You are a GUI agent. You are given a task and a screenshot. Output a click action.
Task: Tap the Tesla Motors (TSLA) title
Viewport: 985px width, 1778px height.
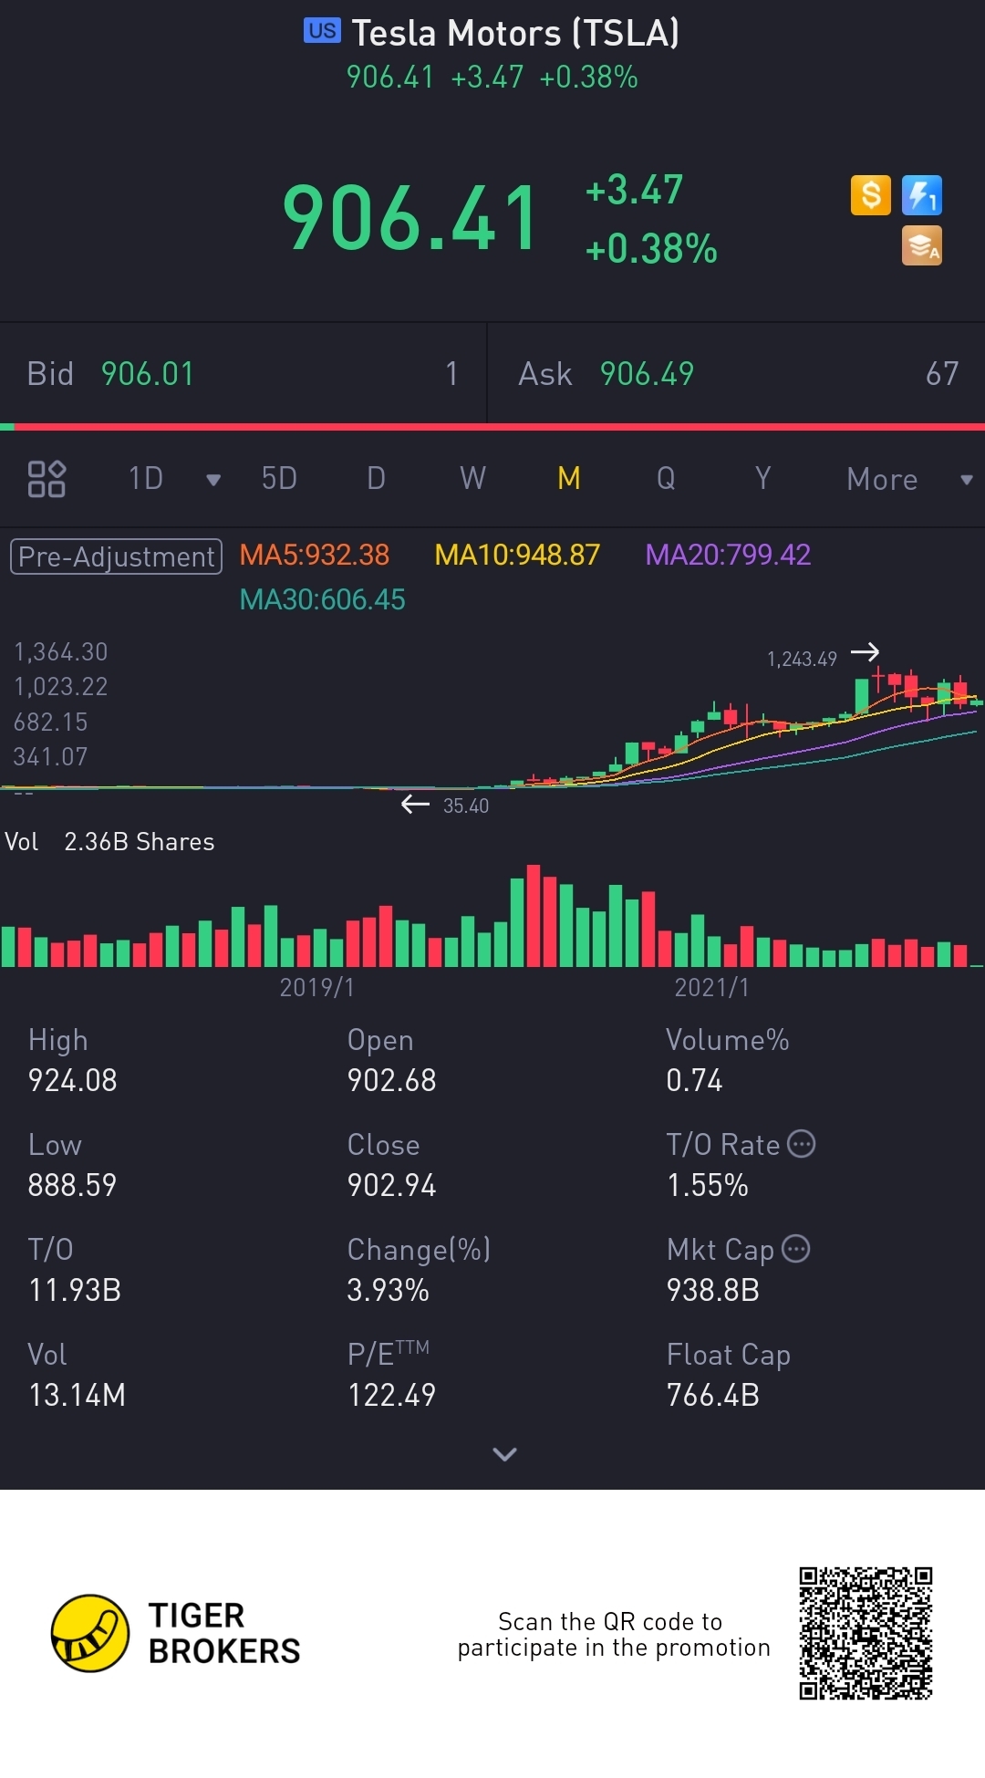(515, 33)
